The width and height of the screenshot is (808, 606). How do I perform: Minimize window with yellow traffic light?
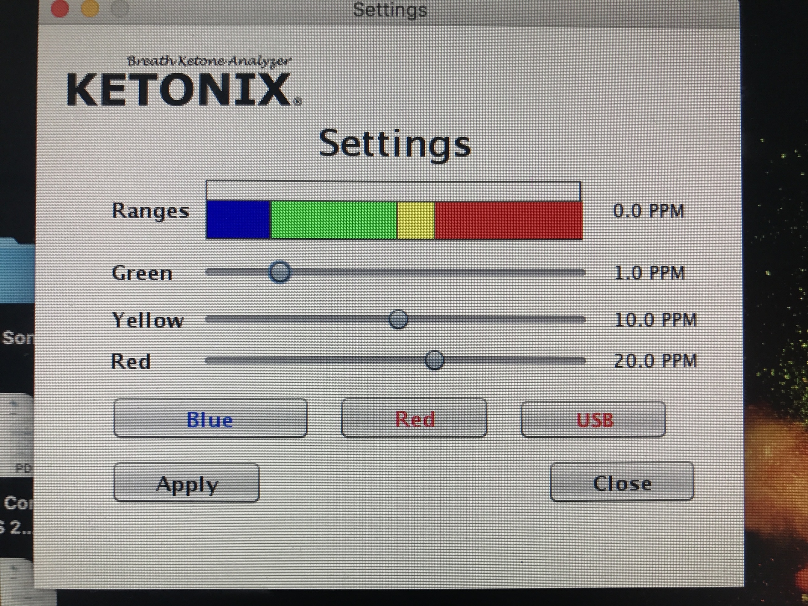90,9
